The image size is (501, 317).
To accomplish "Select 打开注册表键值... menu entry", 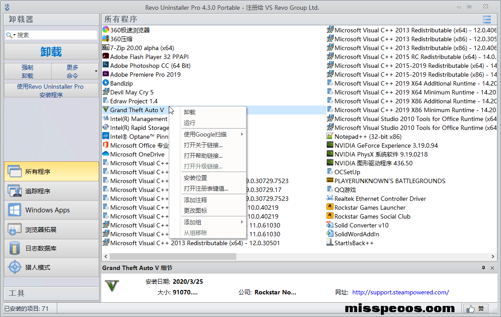I will coord(206,188).
